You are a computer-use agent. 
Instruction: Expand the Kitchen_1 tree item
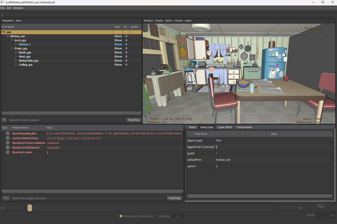16,44
